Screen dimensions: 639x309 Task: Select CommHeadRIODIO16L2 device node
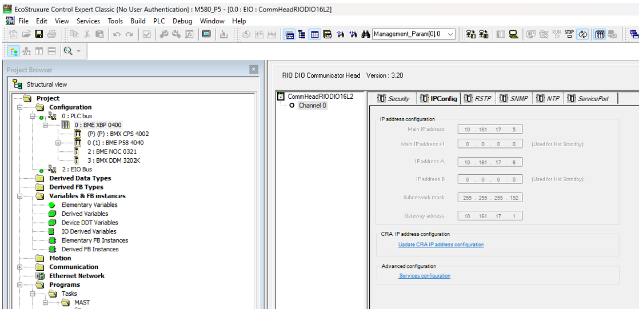pos(320,97)
